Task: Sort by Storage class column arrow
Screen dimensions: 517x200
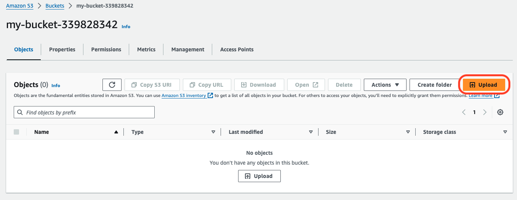Action: [x=505, y=132]
